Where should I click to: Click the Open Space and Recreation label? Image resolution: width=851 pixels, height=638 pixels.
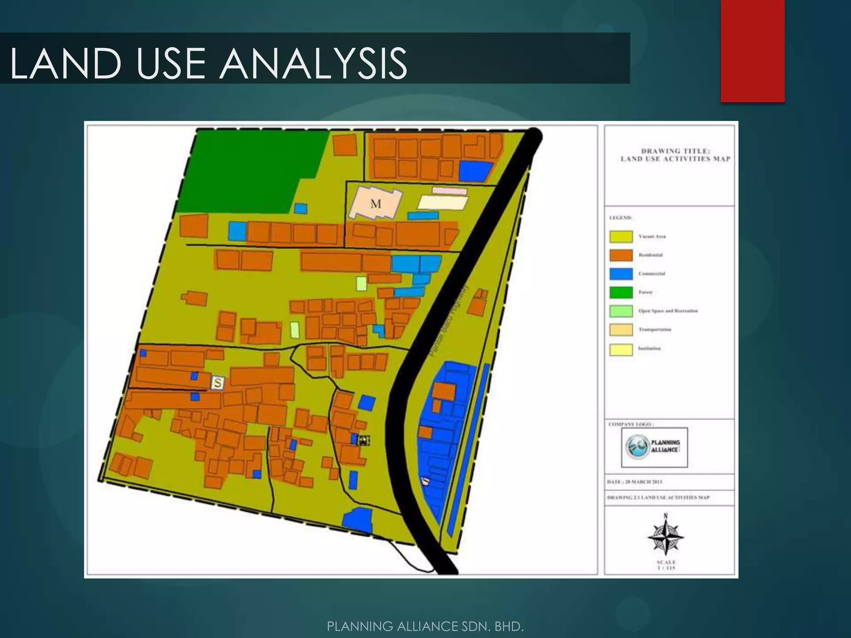point(668,311)
